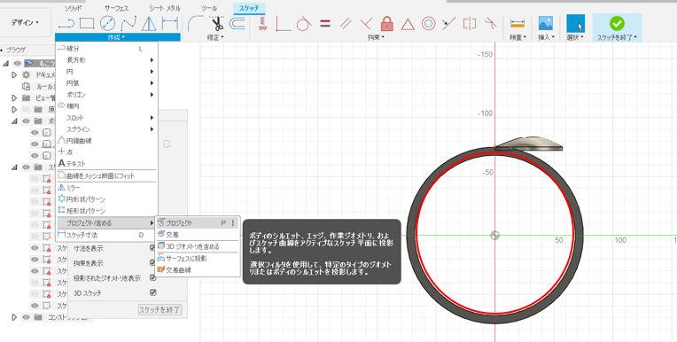Viewport: 677px width, 342px height.
Task: Select the Rectangle tool icon in toolbar
Action: [x=87, y=23]
